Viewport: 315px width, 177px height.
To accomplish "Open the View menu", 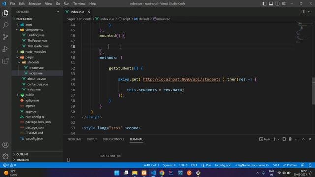I will pyautogui.click(x=48, y=4).
